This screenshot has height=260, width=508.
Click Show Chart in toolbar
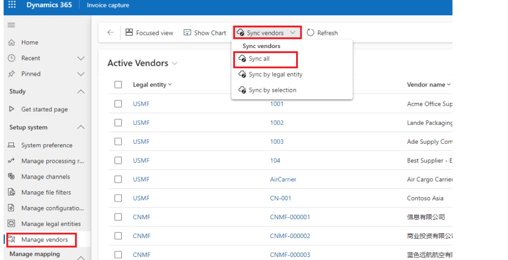[x=205, y=33]
